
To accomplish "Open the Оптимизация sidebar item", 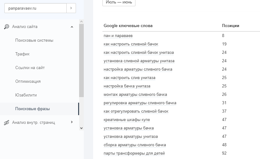I will (x=28, y=82).
